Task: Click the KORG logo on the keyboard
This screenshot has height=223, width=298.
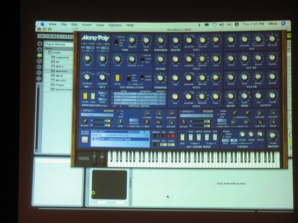Action: (x=84, y=158)
